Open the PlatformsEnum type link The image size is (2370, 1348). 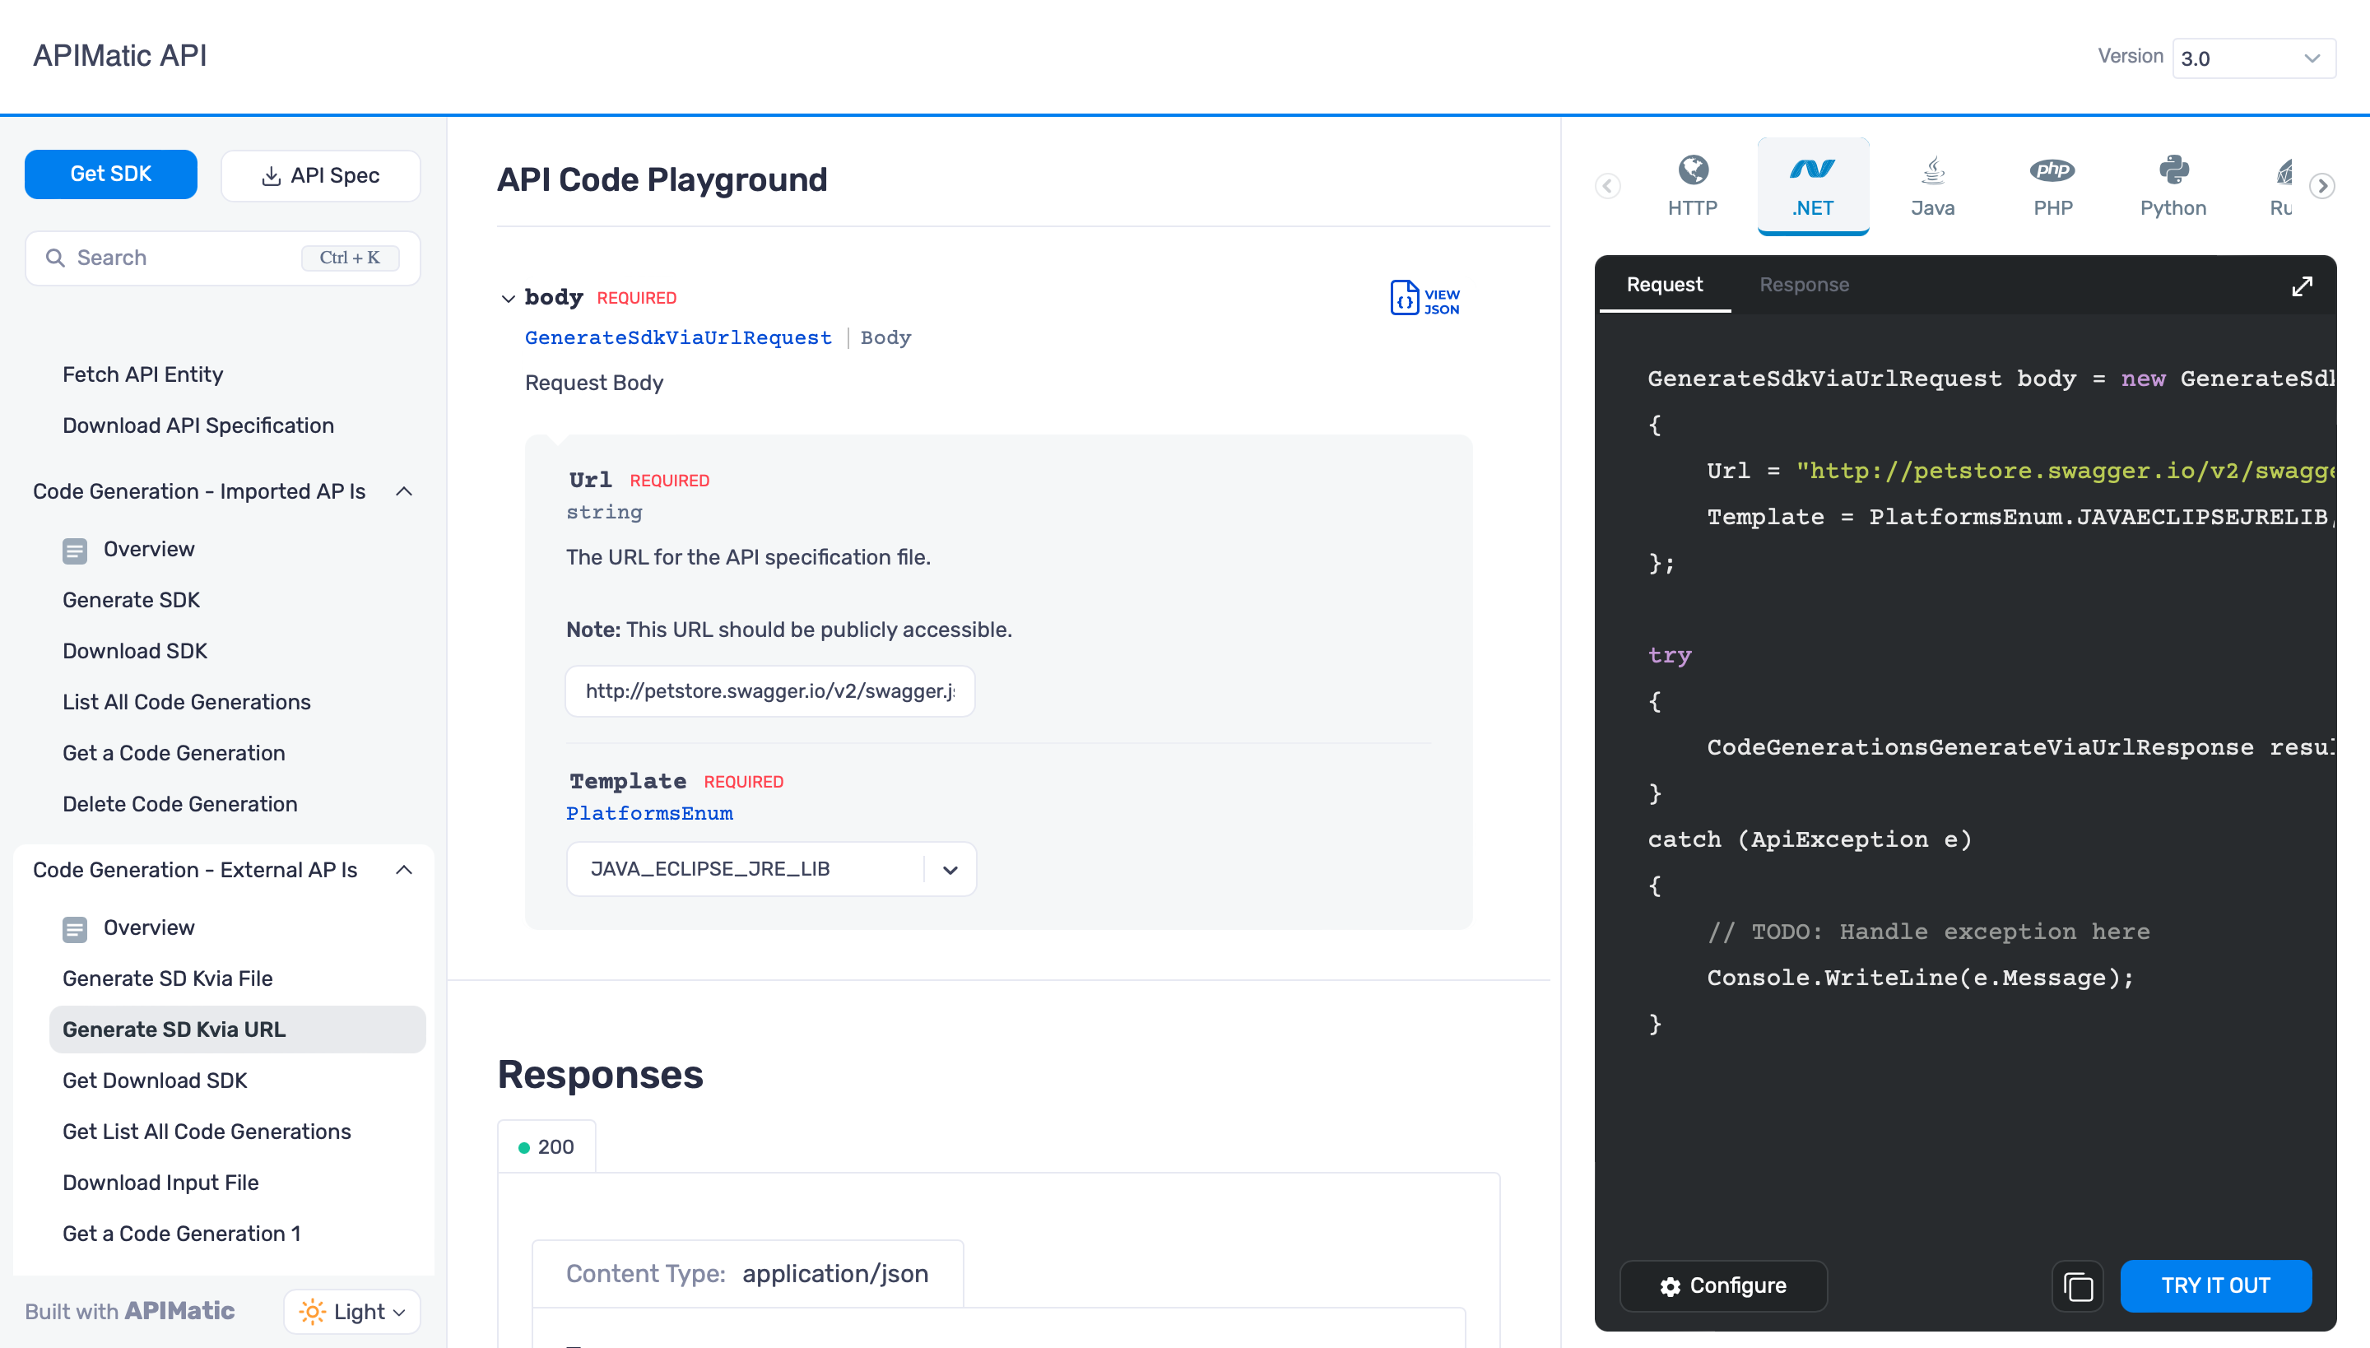coord(649,814)
